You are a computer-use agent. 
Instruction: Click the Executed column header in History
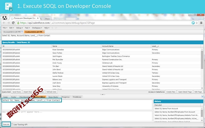pyautogui.click(x=177, y=105)
